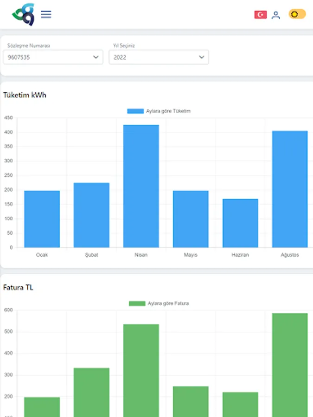Screen dimensions: 313x417
Task: Click the Nisan green invoice bar
Action: pyautogui.click(x=141, y=371)
